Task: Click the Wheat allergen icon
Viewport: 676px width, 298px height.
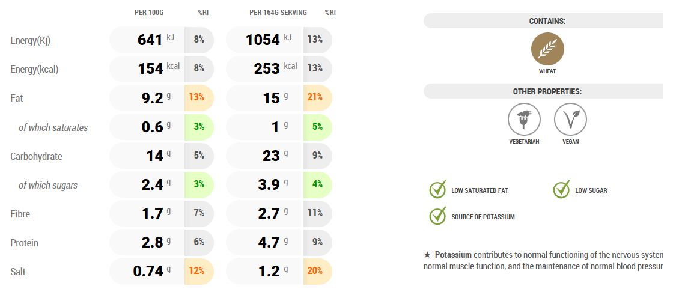Action: pyautogui.click(x=547, y=49)
